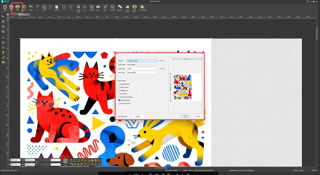Click the Quick print icon
This screenshot has width=320, height=175.
[x=134, y=8]
